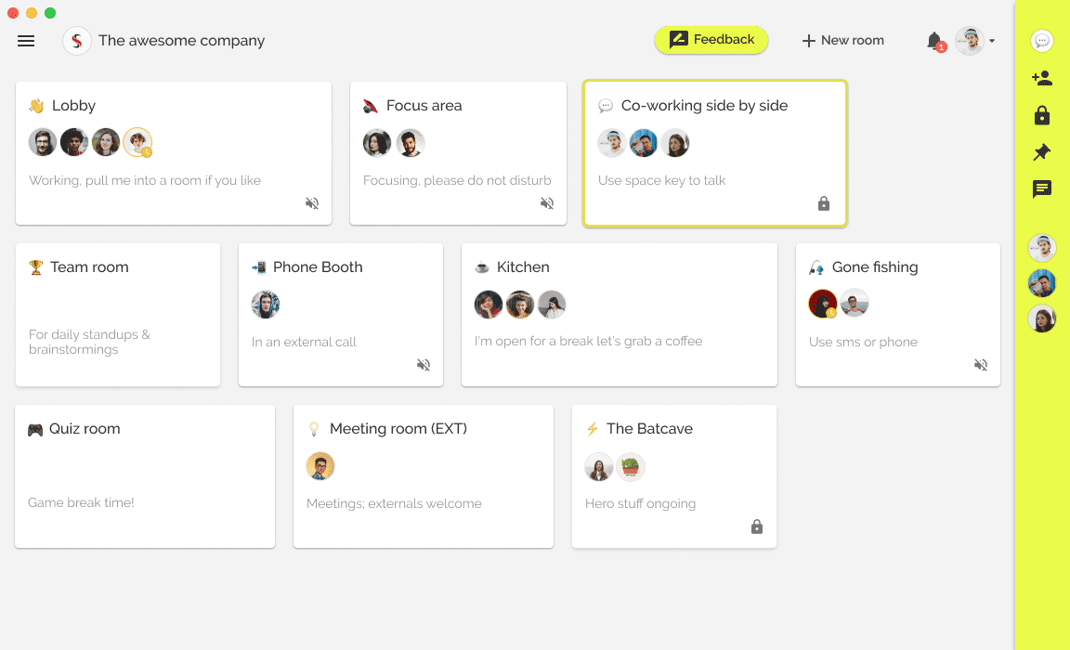1070x650 pixels.
Task: Click the avatar in Meeting room (EXT)
Action: point(320,465)
